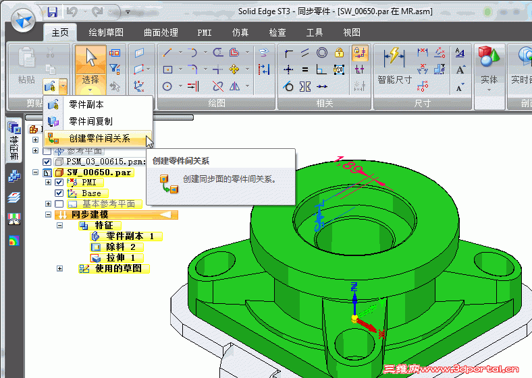The image size is (532, 378).
Task: Expand the 使用的草图 node
Action: coord(59,269)
